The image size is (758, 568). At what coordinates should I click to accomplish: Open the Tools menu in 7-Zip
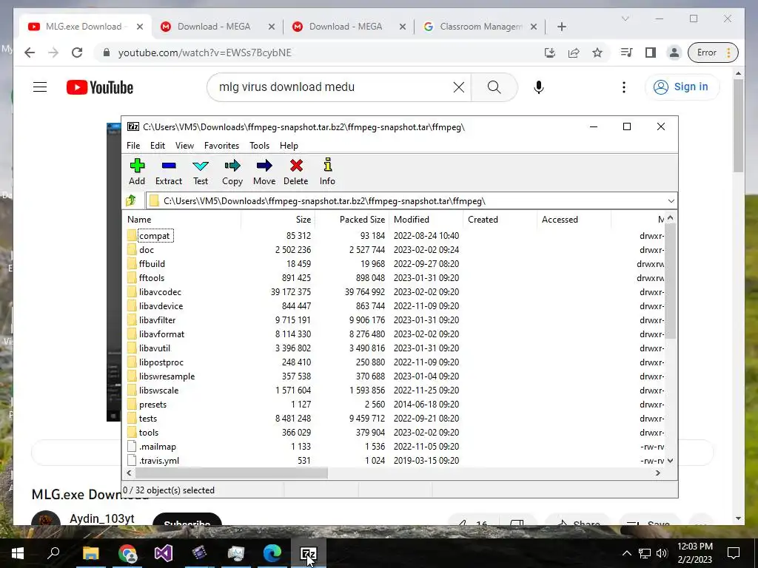(x=259, y=146)
